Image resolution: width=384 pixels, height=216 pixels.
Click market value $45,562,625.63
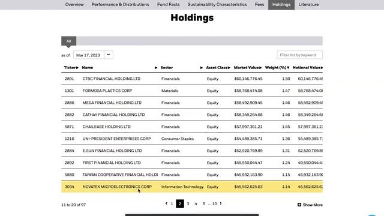tap(248, 187)
